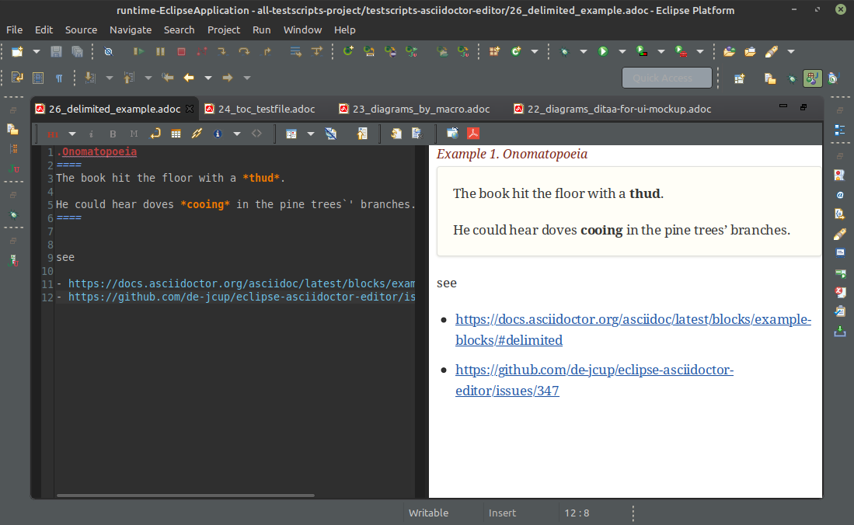The width and height of the screenshot is (854, 525).
Task: Open the Source menu
Action: pyautogui.click(x=81, y=30)
